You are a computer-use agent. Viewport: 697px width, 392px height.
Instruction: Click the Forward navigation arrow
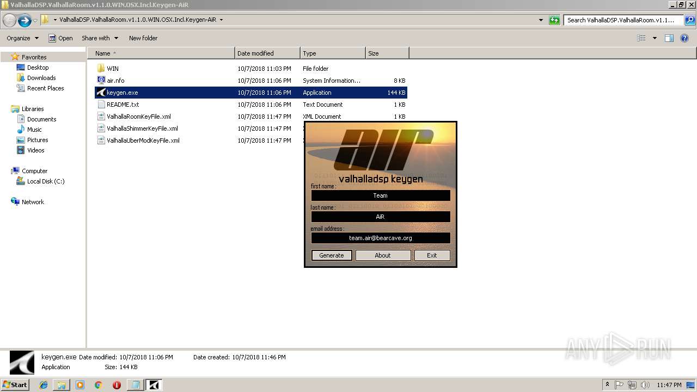point(25,21)
